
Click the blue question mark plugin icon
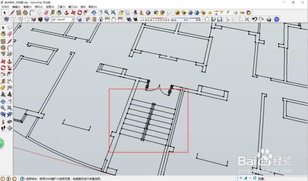click(197, 13)
